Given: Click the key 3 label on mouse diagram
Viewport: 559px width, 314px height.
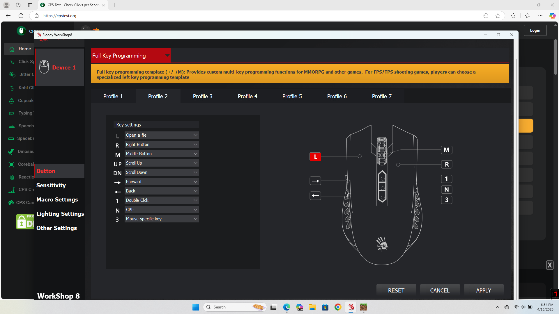Looking at the screenshot, I should click(x=446, y=200).
